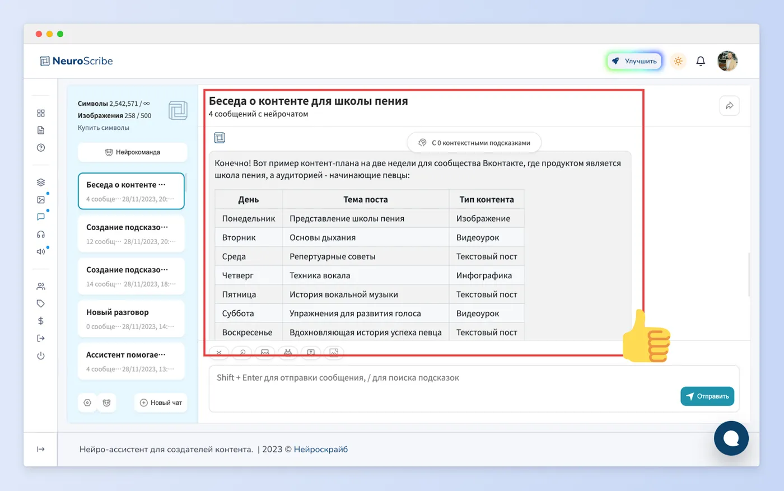Toggle the light theme sun switch
This screenshot has width=784, height=491.
point(678,61)
